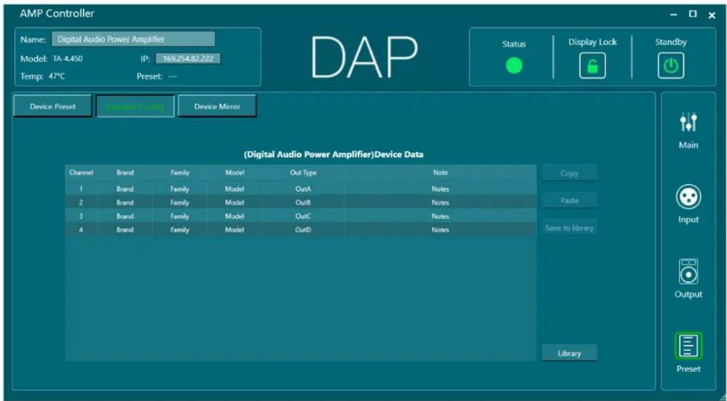Switch to Speaker Config tab
This screenshot has width=727, height=401.
pyautogui.click(x=135, y=106)
